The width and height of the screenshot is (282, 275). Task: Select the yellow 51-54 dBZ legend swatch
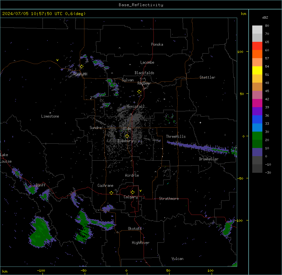[x=257, y=70]
